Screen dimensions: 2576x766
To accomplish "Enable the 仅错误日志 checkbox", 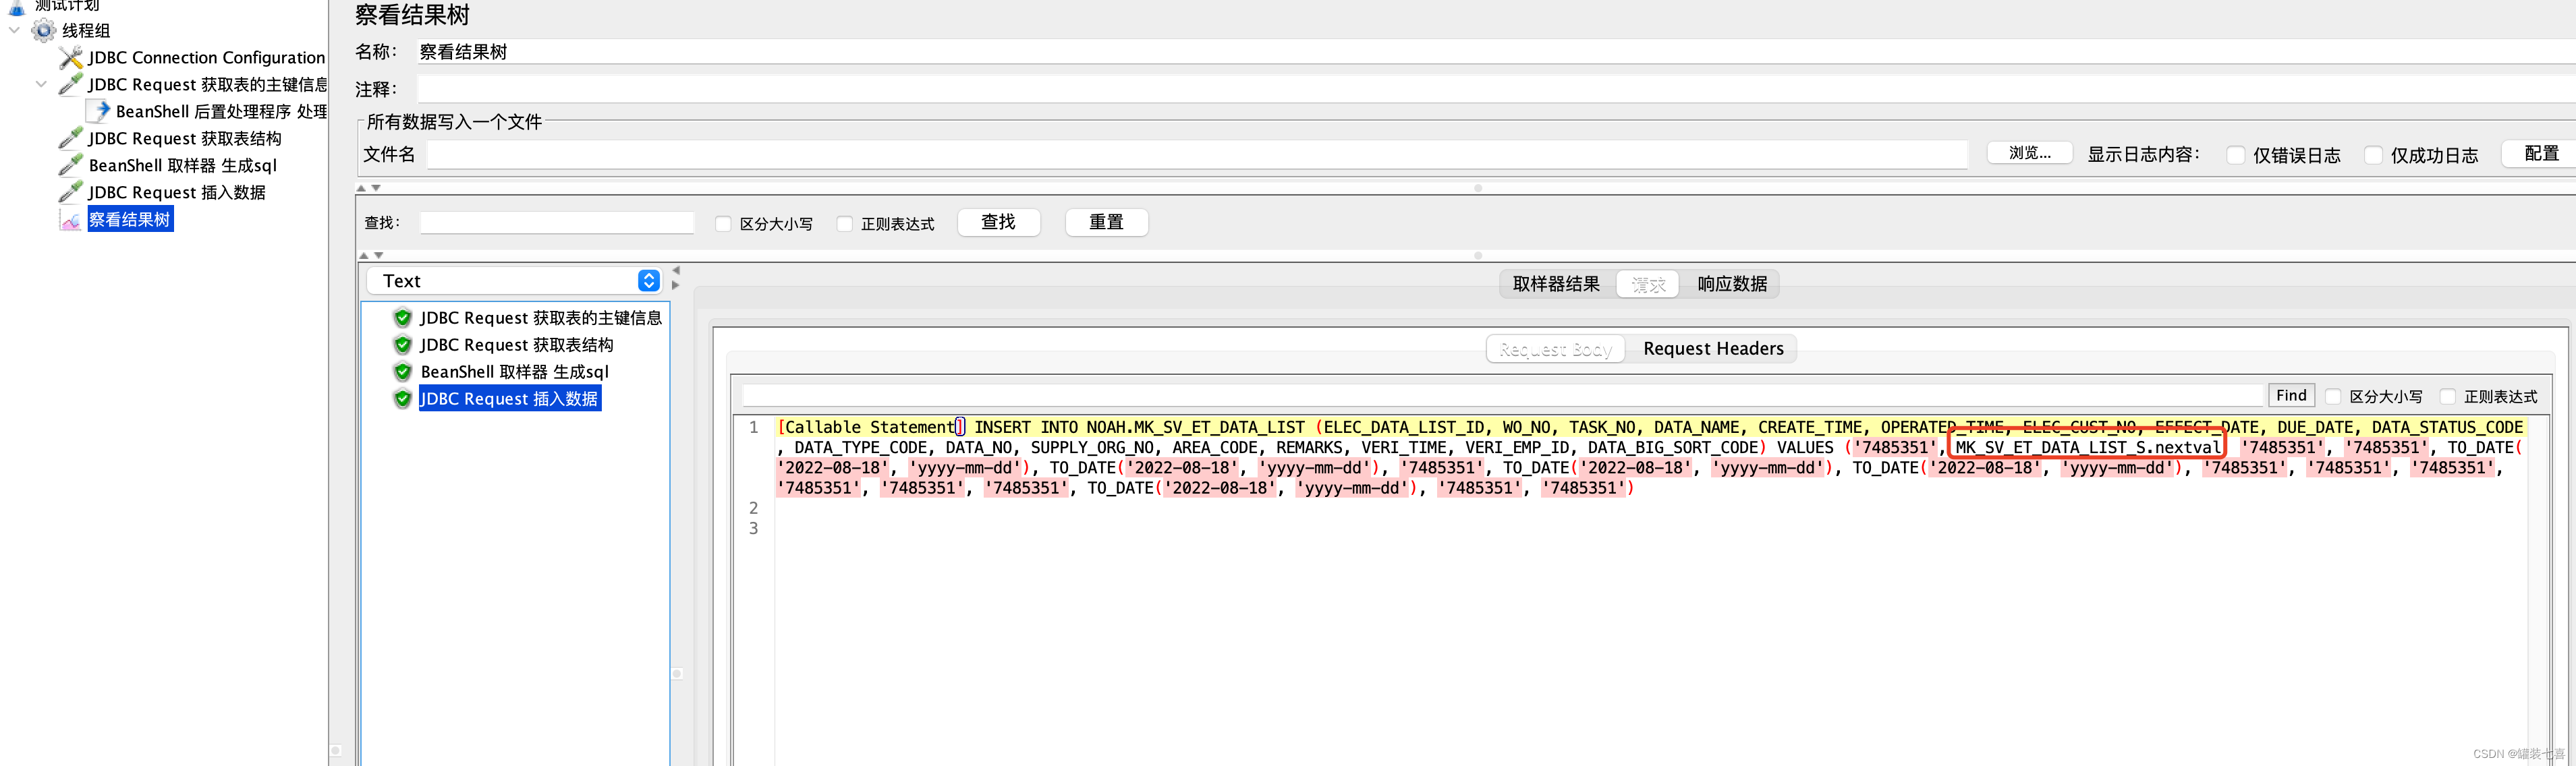I will pos(2236,155).
